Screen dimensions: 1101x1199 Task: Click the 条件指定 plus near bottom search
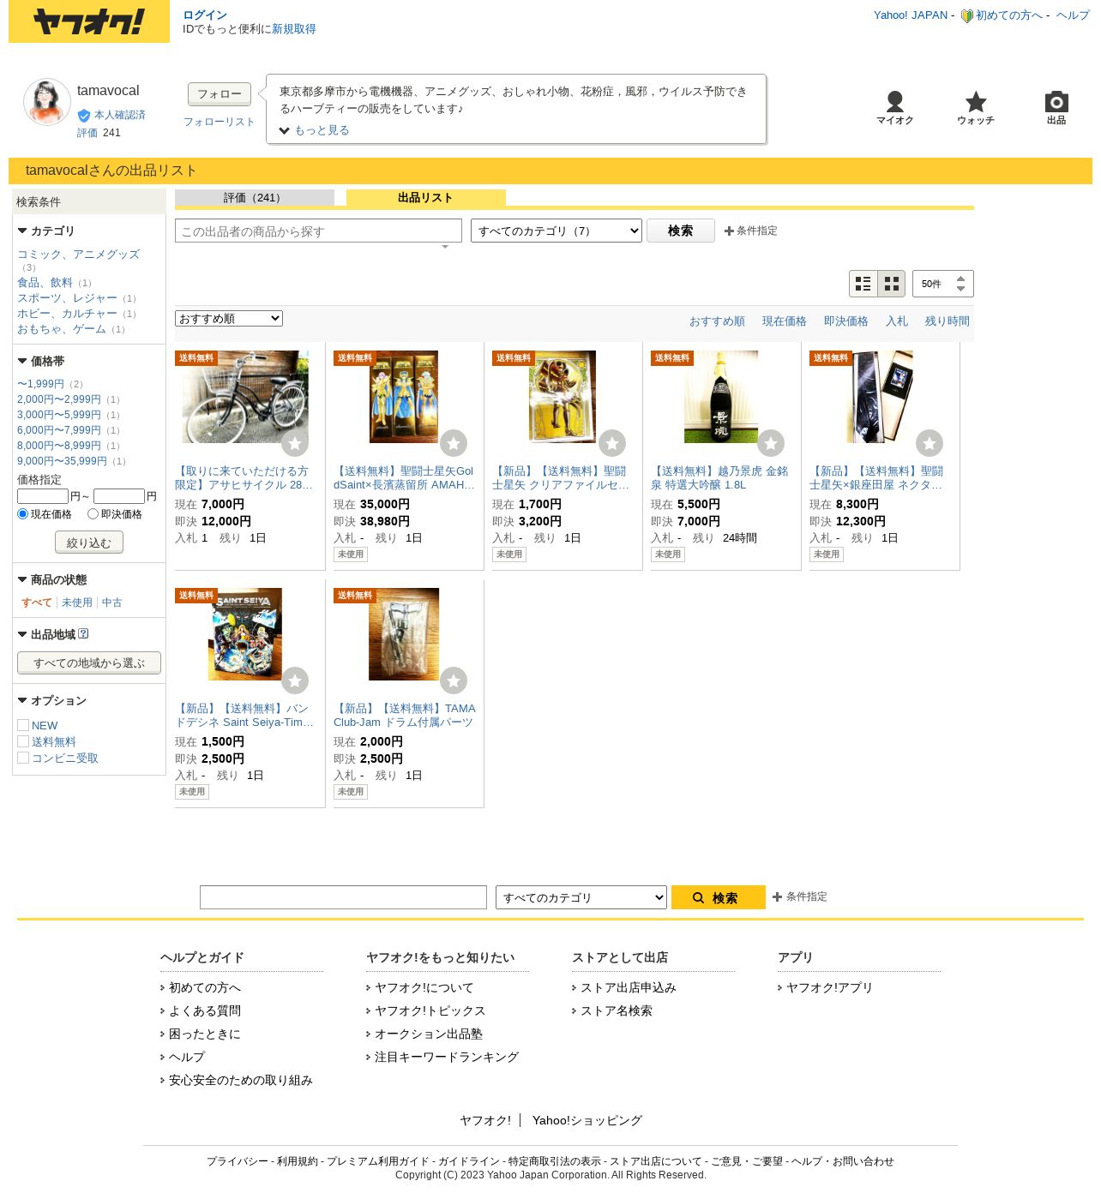[x=800, y=896]
